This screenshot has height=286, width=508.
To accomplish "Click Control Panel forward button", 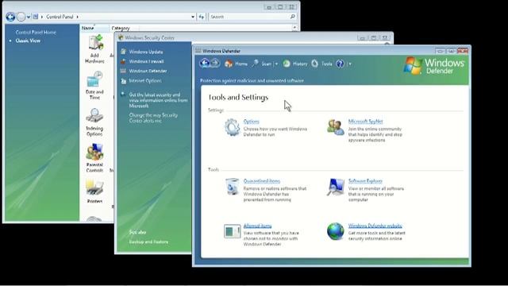I will (x=21, y=17).
